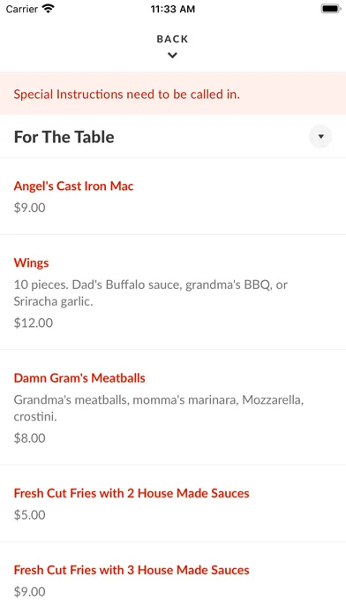Open the Angel's Cast Iron Mac item
Viewport: 346px width, 615px height.
point(73,186)
